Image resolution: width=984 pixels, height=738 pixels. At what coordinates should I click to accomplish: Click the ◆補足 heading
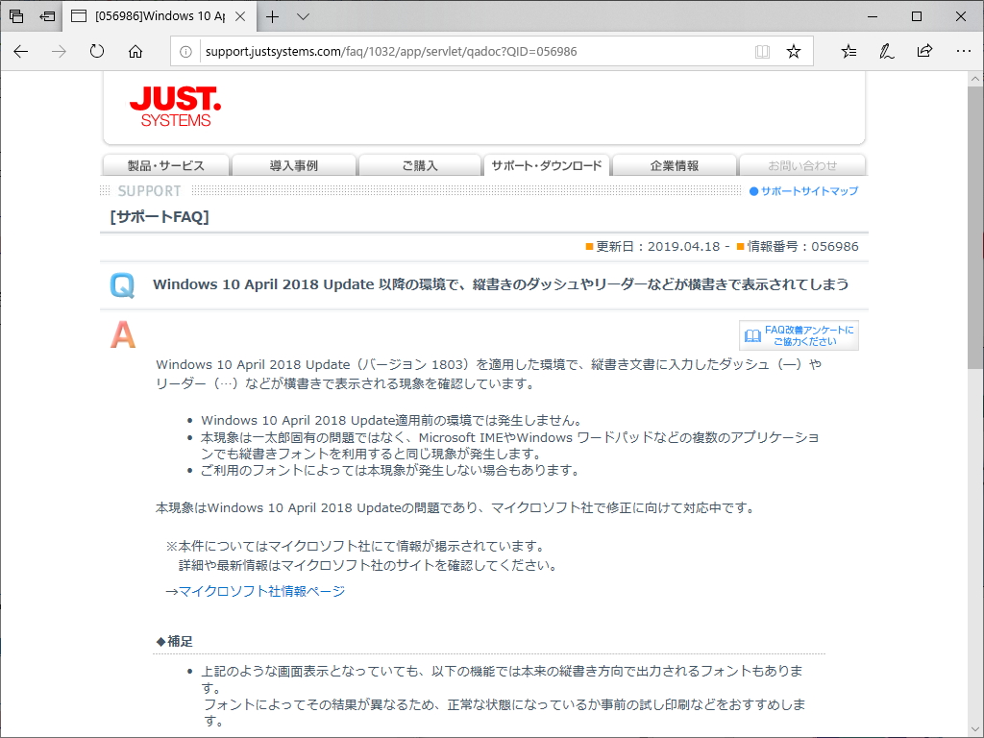click(x=175, y=641)
